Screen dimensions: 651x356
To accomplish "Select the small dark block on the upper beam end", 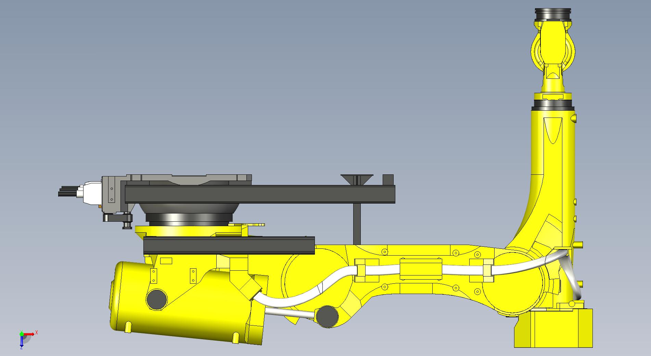I will tap(388, 180).
